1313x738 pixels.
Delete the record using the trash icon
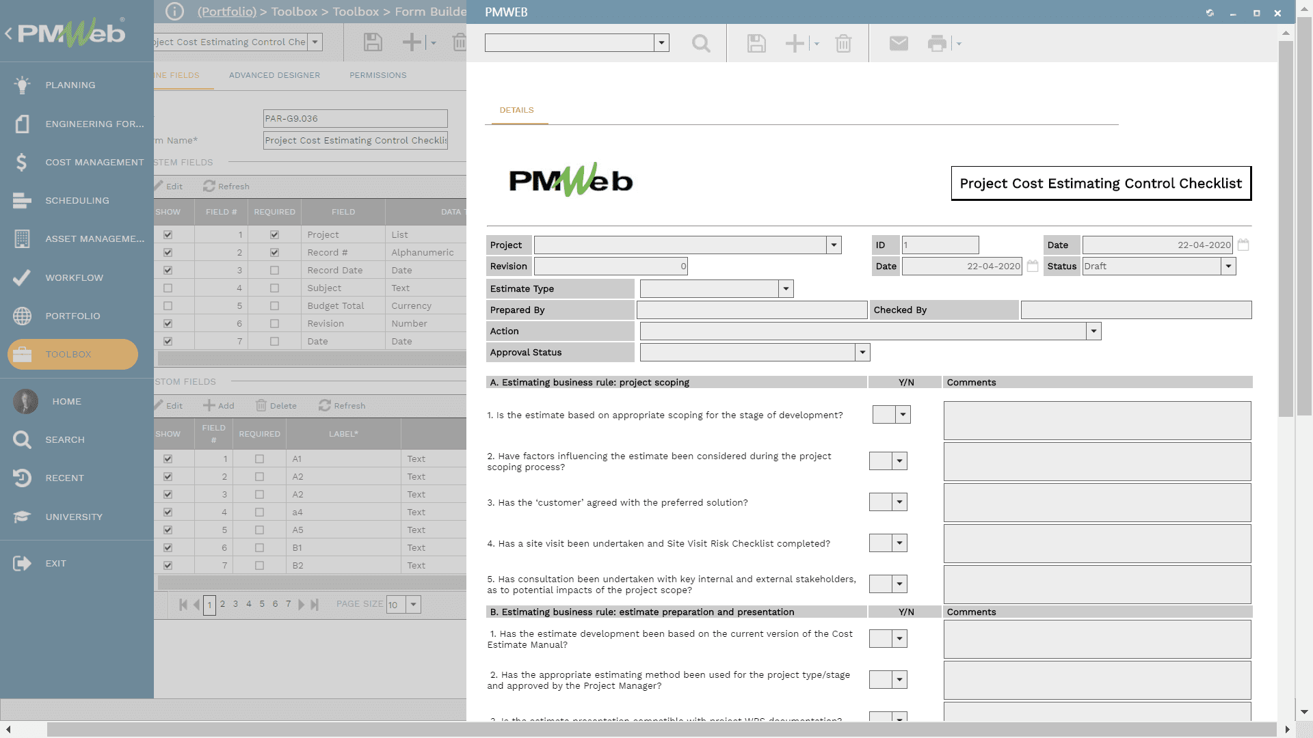pyautogui.click(x=843, y=43)
